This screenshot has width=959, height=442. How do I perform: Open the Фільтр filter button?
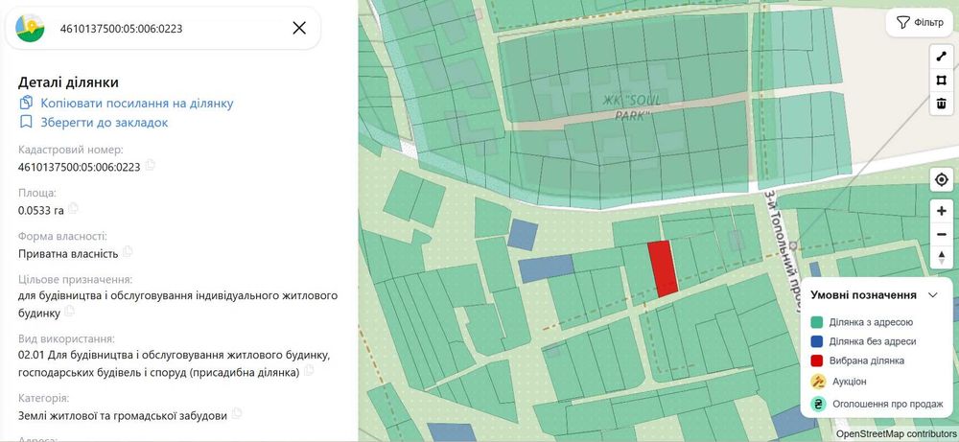point(920,23)
